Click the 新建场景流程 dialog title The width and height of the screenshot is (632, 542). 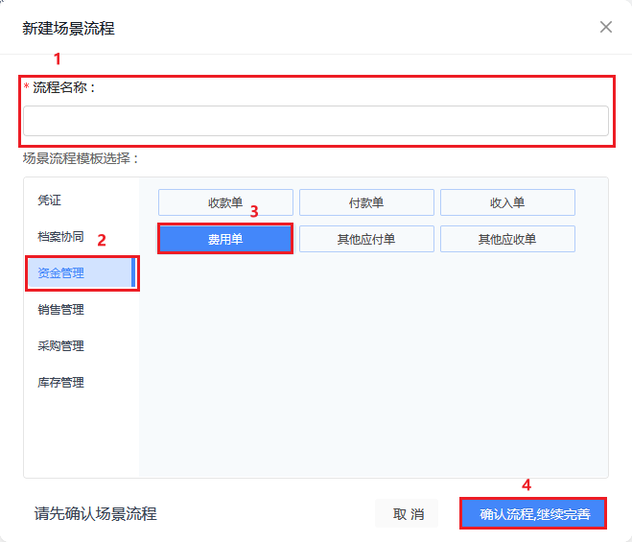[68, 29]
